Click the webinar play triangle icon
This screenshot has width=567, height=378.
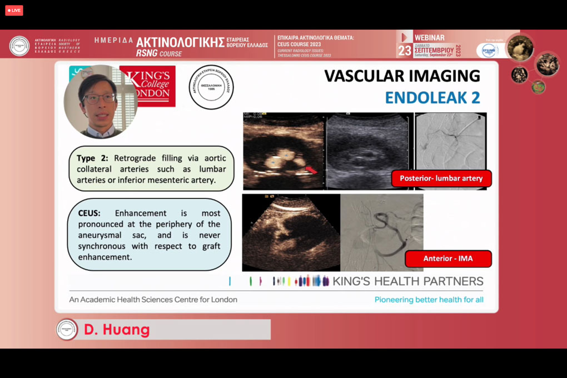[x=405, y=38]
